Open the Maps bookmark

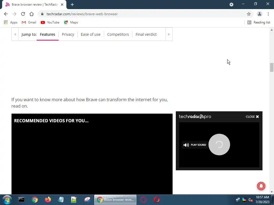coord(71,22)
